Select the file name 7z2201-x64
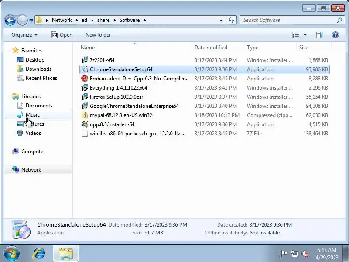Viewport: 349px width, 262px height. [102, 60]
